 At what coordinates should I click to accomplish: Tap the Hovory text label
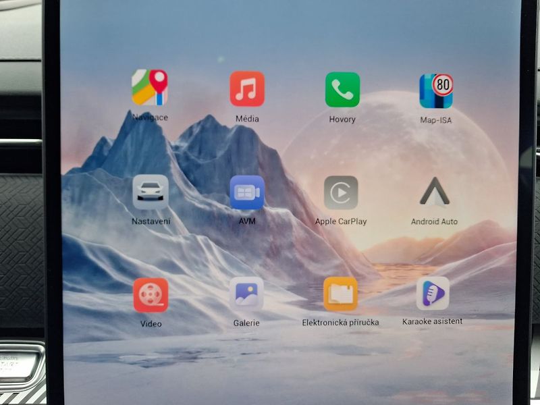[x=342, y=119]
